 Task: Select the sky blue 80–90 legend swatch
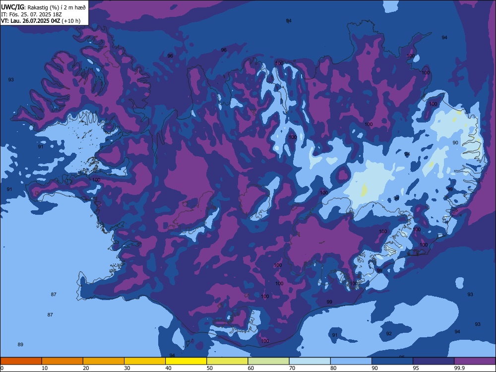point(351,361)
